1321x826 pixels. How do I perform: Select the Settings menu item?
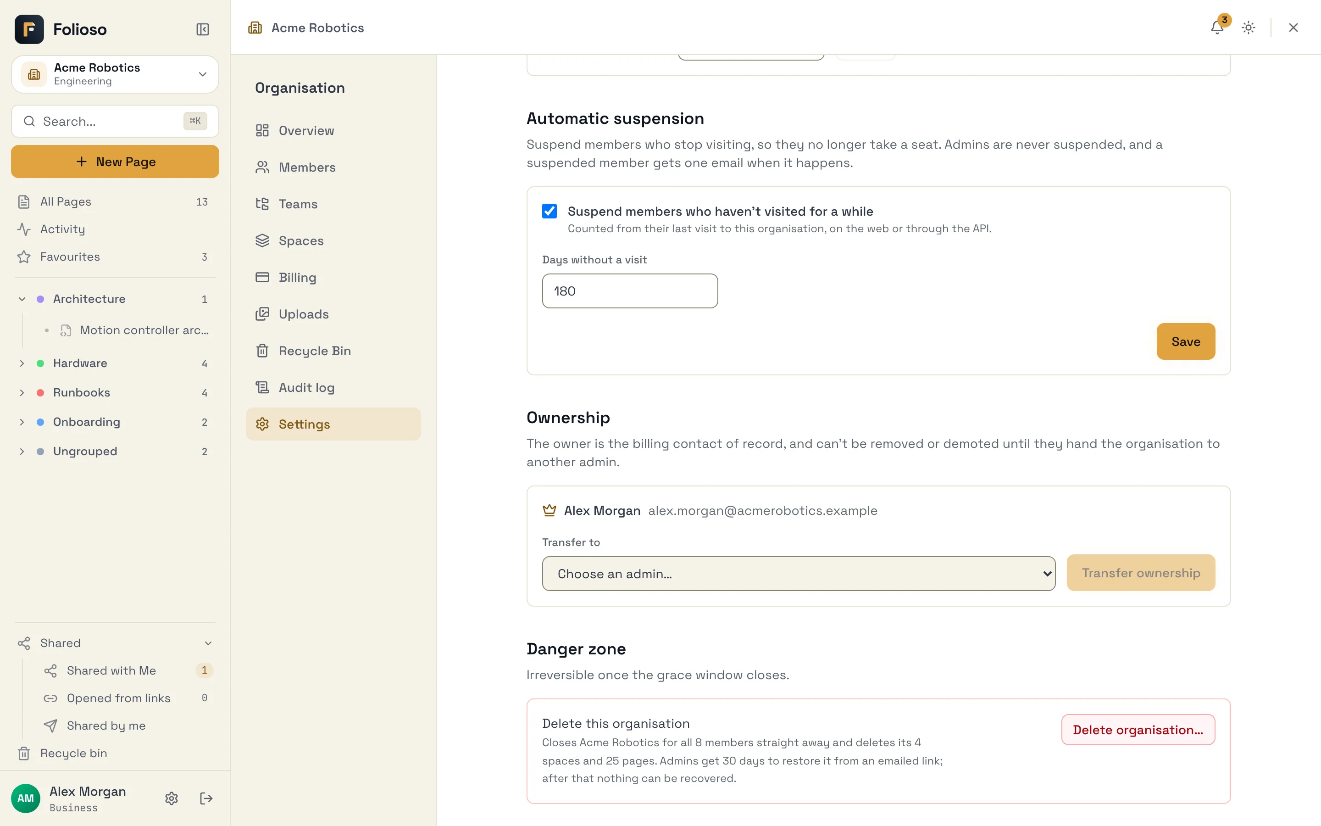click(x=333, y=424)
